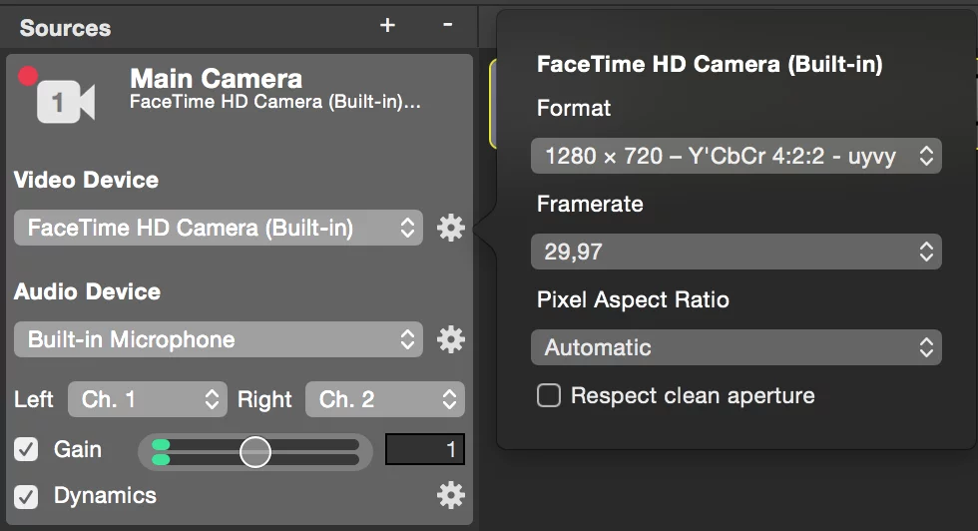Click the Pixel Aspect Ratio label
The width and height of the screenshot is (978, 531).
[633, 300]
